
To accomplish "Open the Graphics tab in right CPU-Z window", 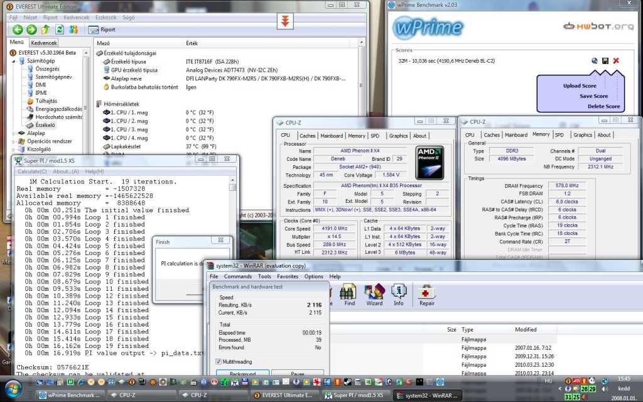I will [582, 134].
